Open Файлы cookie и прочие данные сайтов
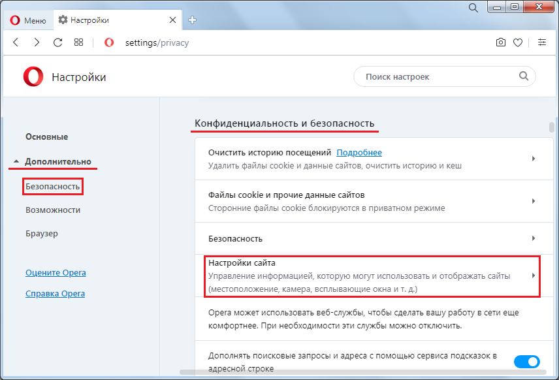This screenshot has height=380, width=559. pos(374,201)
